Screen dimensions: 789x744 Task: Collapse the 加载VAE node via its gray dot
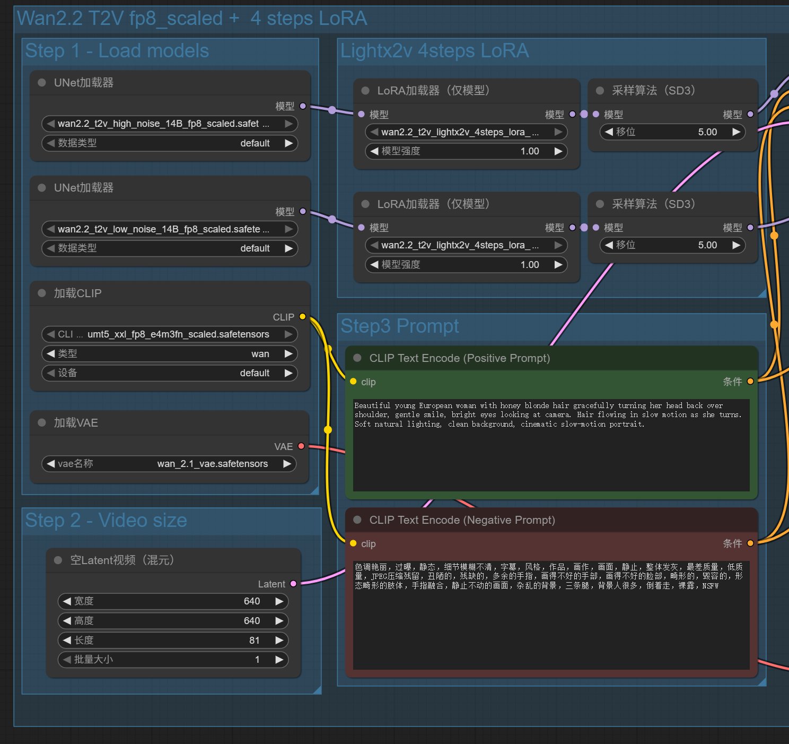coord(42,422)
